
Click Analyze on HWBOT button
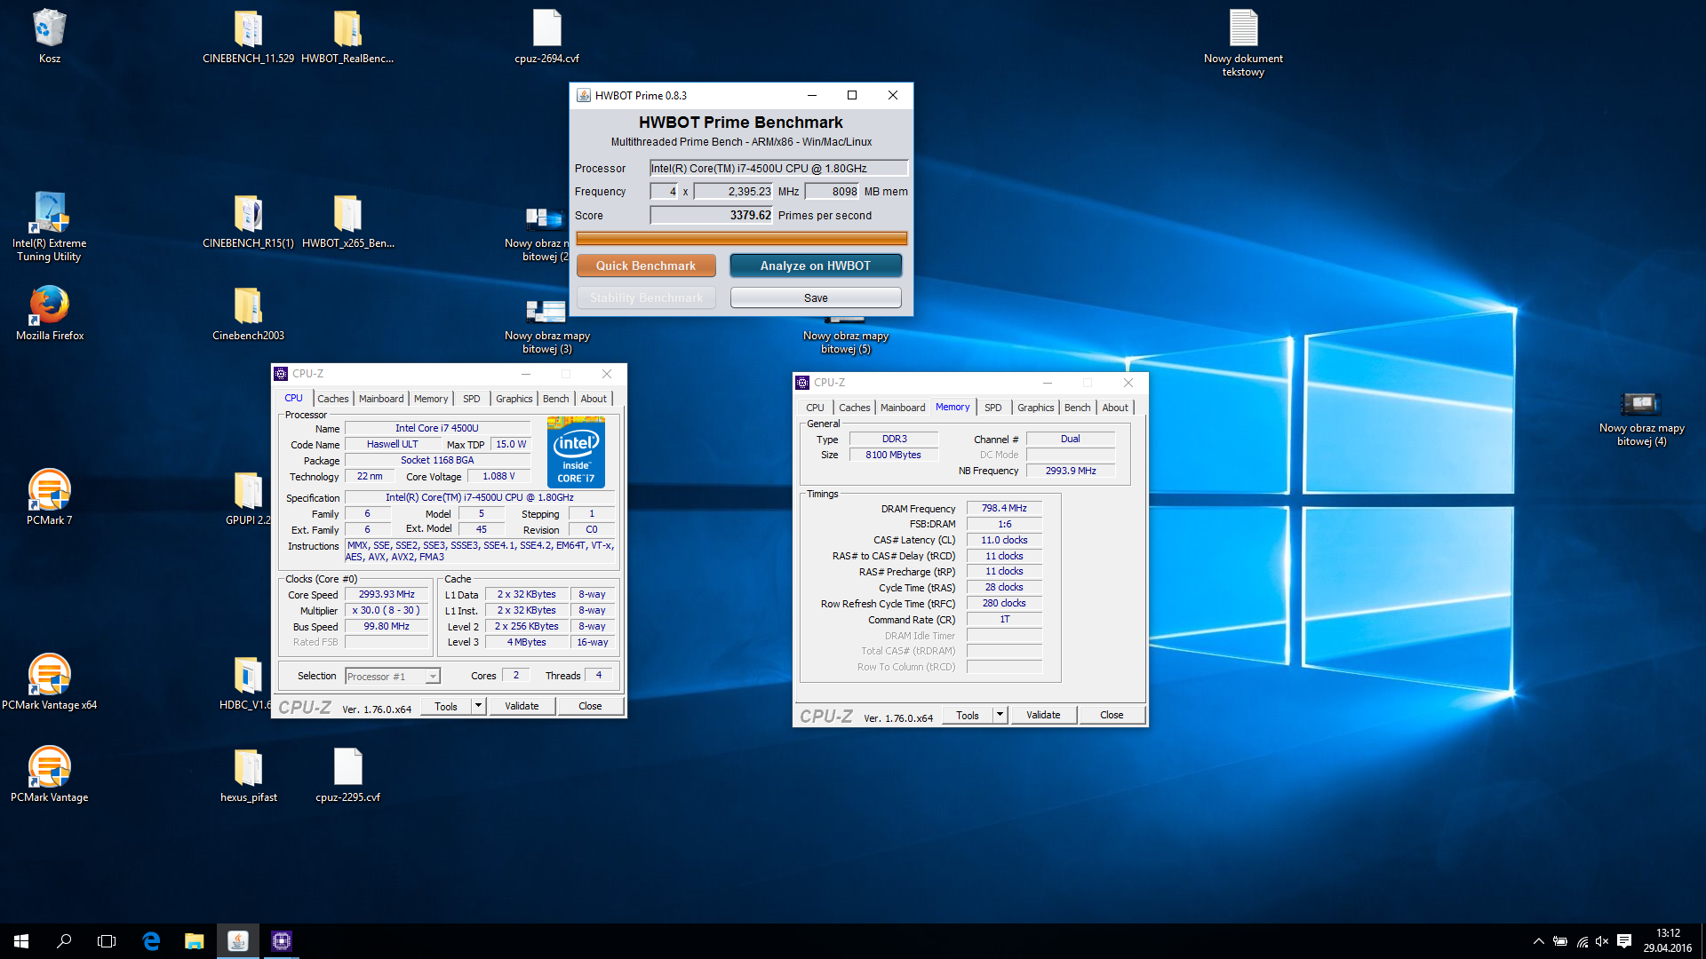tap(816, 266)
